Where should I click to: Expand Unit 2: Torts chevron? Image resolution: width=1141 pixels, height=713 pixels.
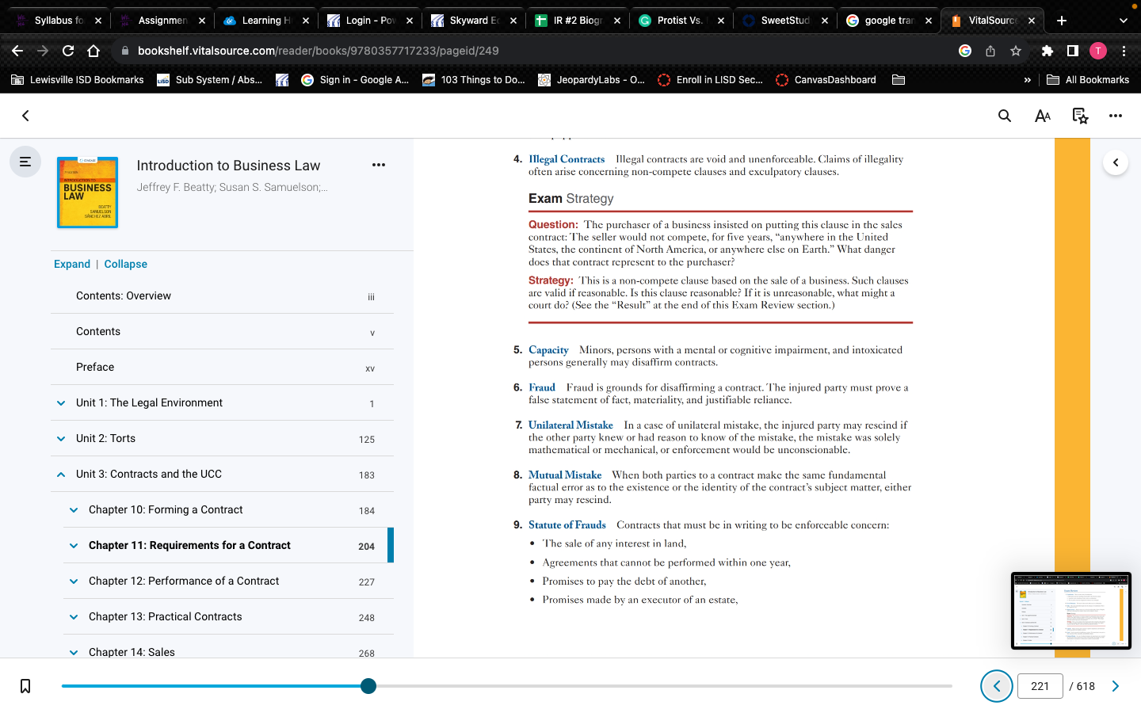[x=61, y=439]
